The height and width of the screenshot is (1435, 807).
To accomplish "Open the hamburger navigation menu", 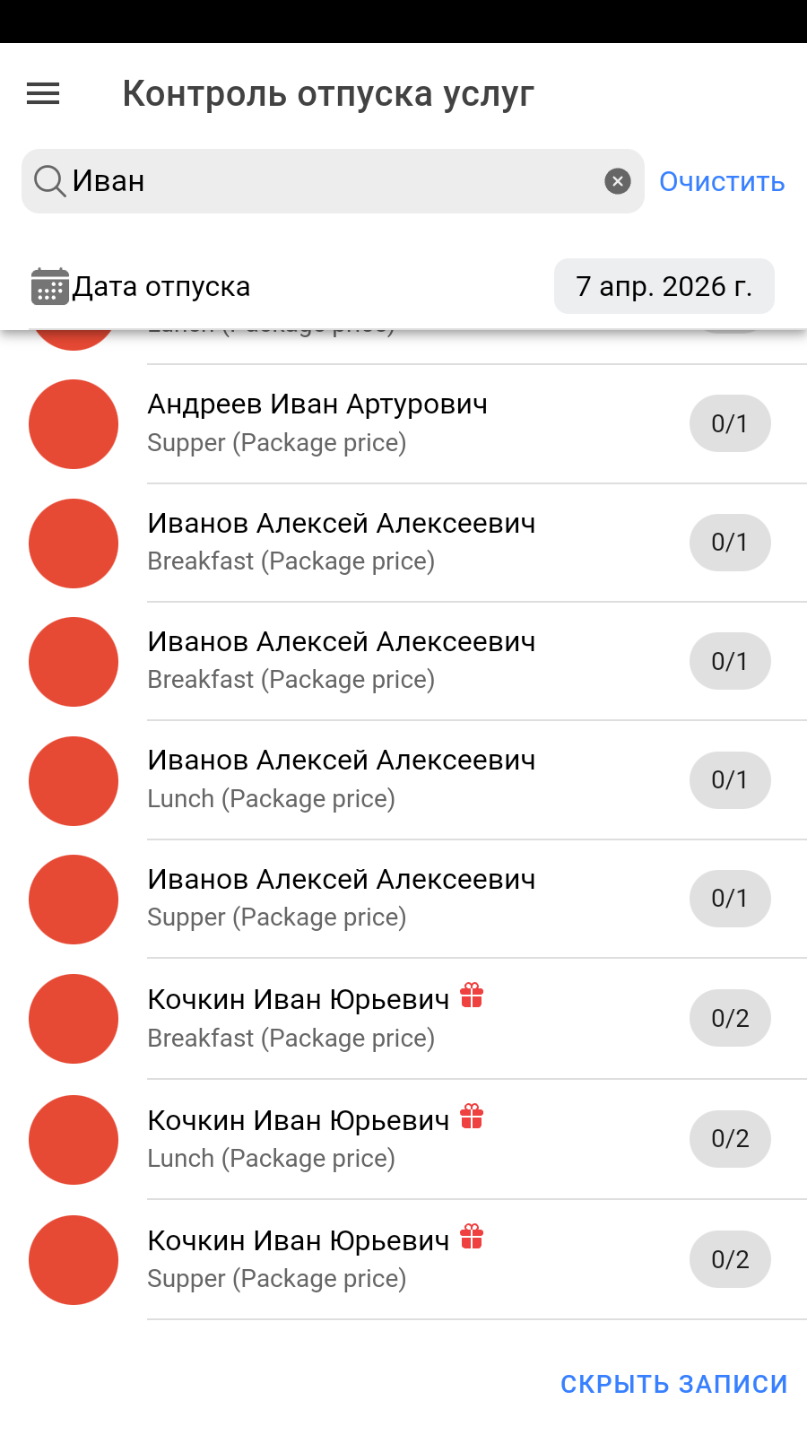I will click(x=43, y=93).
